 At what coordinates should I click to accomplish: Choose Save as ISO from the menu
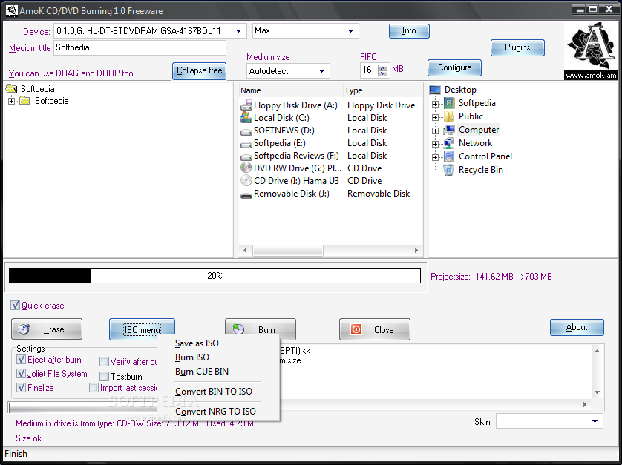pyautogui.click(x=218, y=343)
